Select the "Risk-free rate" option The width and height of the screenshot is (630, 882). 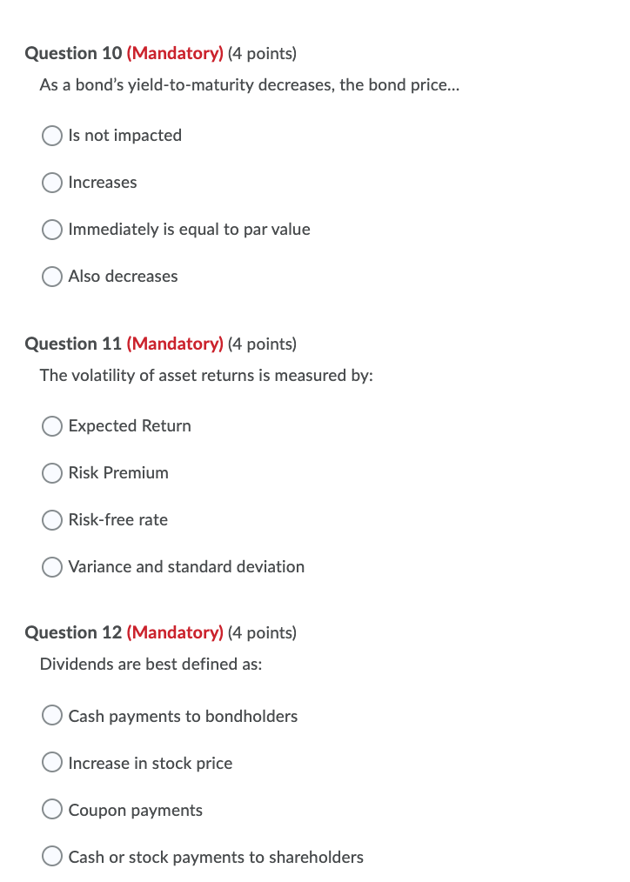click(x=51, y=520)
